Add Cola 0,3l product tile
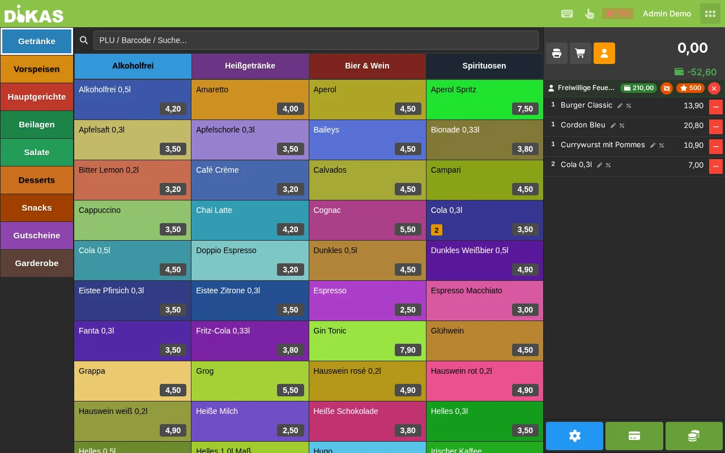725x453 pixels. click(485, 220)
